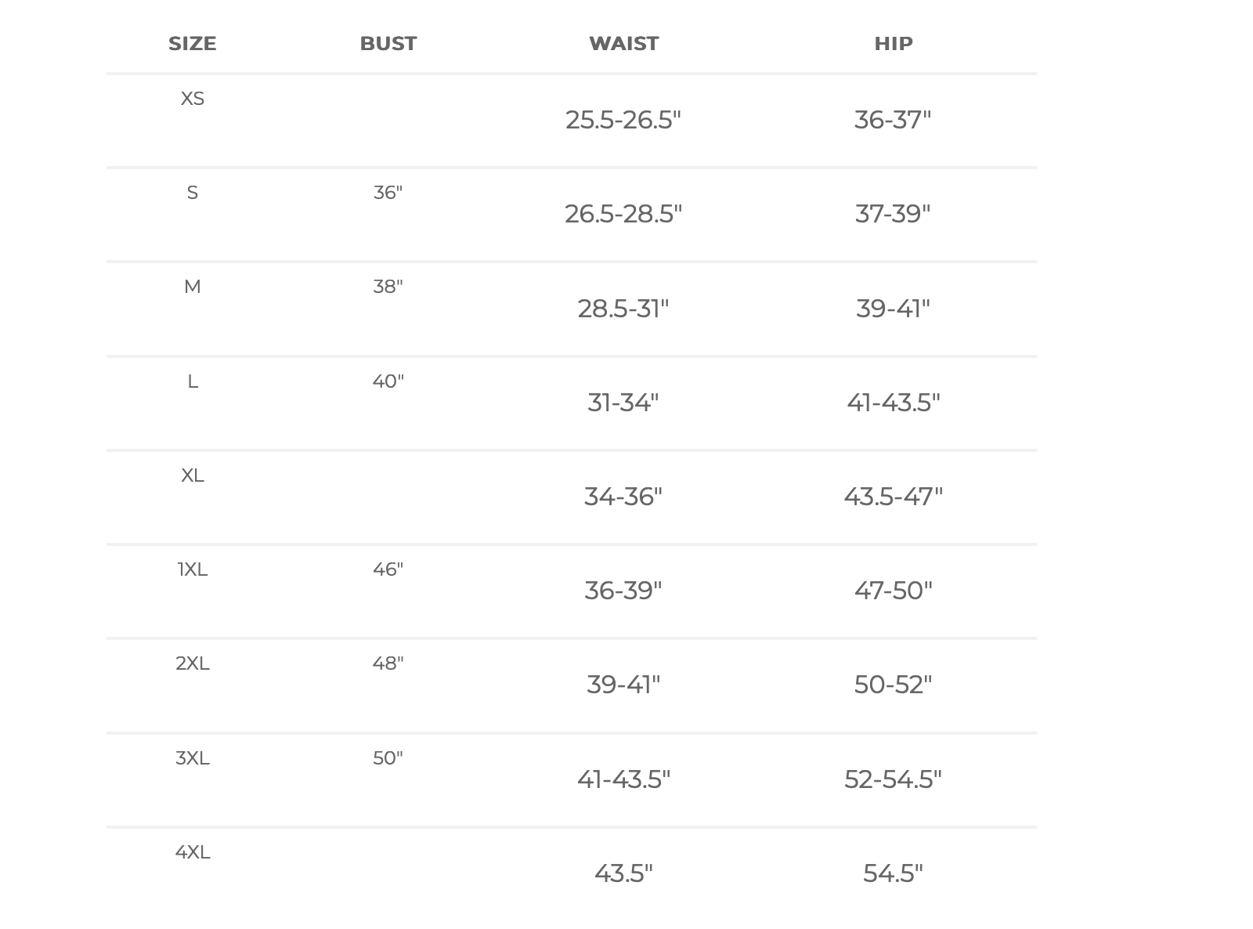Click the SIZE column header
This screenshot has width=1253, height=929.
pyautogui.click(x=192, y=44)
